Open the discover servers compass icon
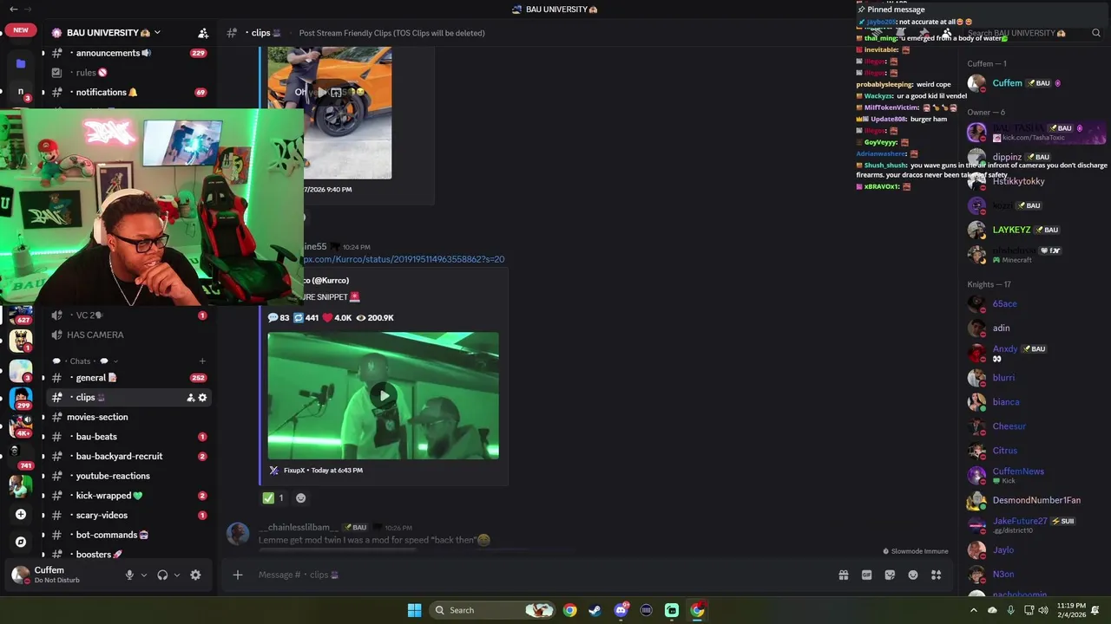This screenshot has width=1111, height=624. coord(21,542)
